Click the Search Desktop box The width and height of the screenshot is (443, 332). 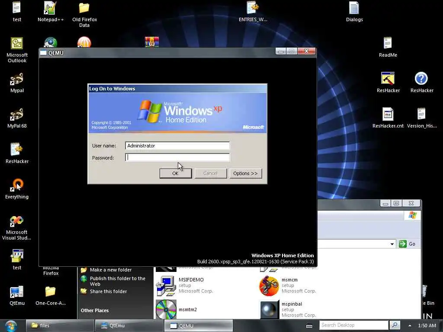tap(354, 325)
